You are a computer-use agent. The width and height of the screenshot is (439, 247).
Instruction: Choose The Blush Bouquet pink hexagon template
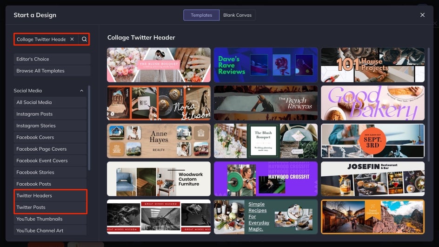[x=159, y=65]
